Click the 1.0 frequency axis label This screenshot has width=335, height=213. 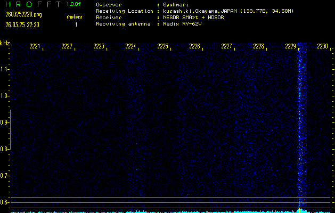5,96
